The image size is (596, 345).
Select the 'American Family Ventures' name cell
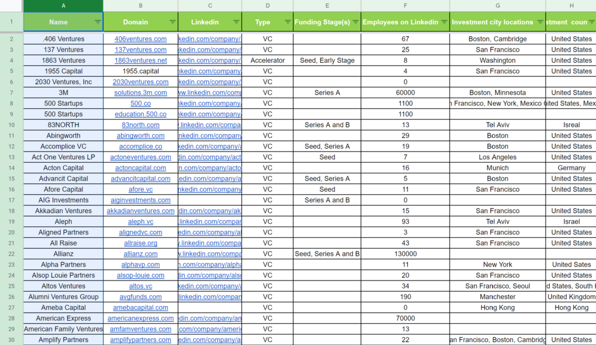pos(63,329)
